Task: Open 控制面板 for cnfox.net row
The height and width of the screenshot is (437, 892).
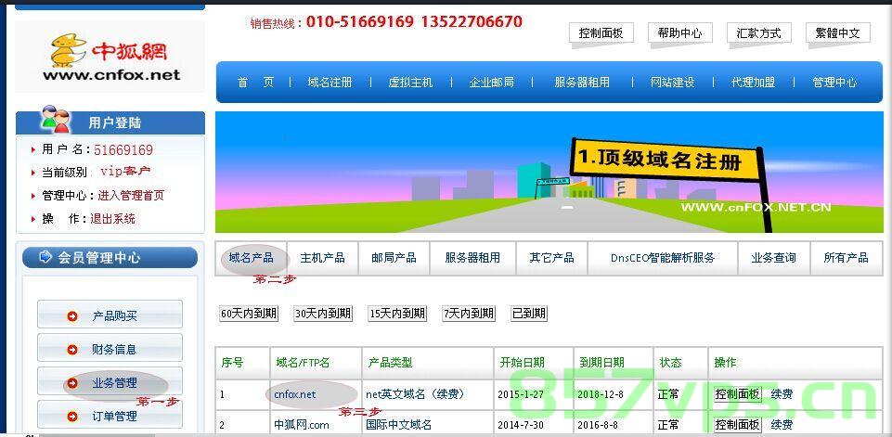Action: [x=738, y=394]
